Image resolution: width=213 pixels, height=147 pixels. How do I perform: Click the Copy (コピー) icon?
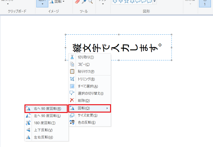[x=72, y=64]
